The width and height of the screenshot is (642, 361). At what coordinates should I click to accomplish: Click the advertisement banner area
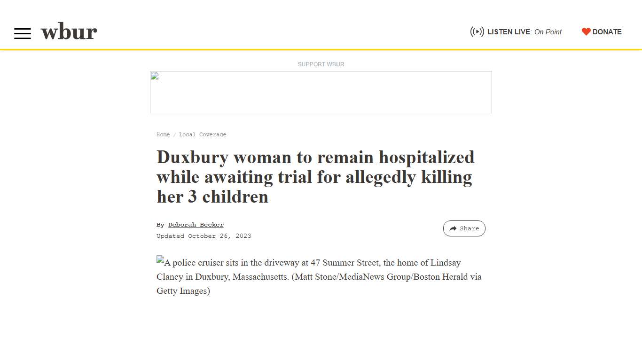click(321, 92)
